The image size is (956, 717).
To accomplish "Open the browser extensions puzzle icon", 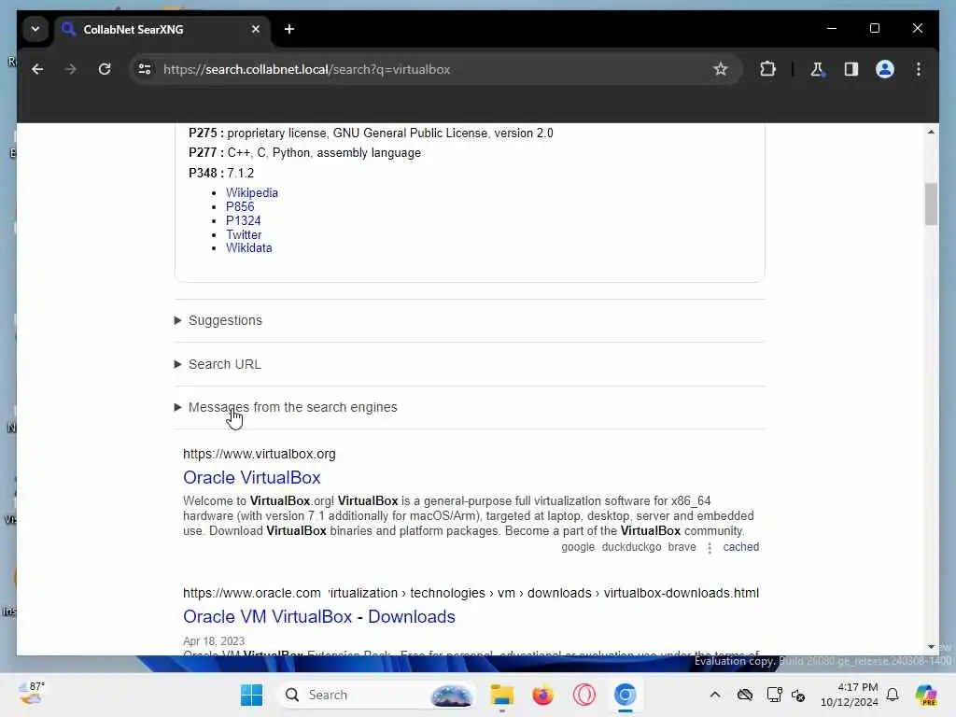I will pyautogui.click(x=767, y=69).
